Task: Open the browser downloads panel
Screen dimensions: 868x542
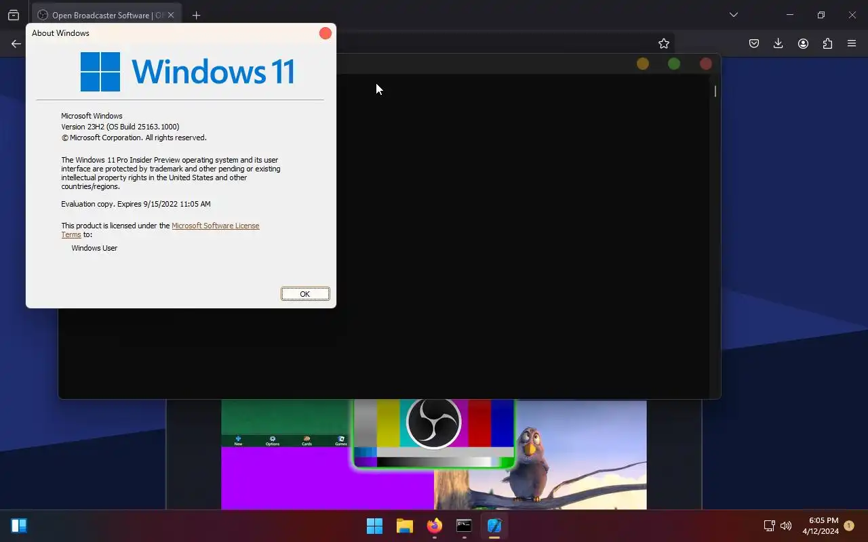Action: 778,43
